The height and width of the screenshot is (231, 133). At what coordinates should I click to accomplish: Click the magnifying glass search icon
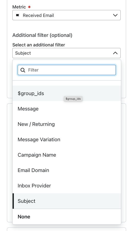(23, 70)
